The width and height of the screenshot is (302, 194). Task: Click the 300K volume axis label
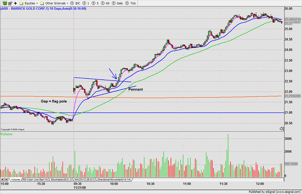point(288,139)
